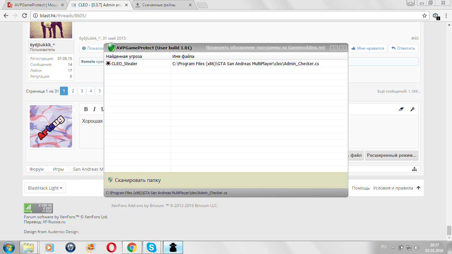Open post permalink #40
This screenshot has width=452, height=254.
(415, 38)
